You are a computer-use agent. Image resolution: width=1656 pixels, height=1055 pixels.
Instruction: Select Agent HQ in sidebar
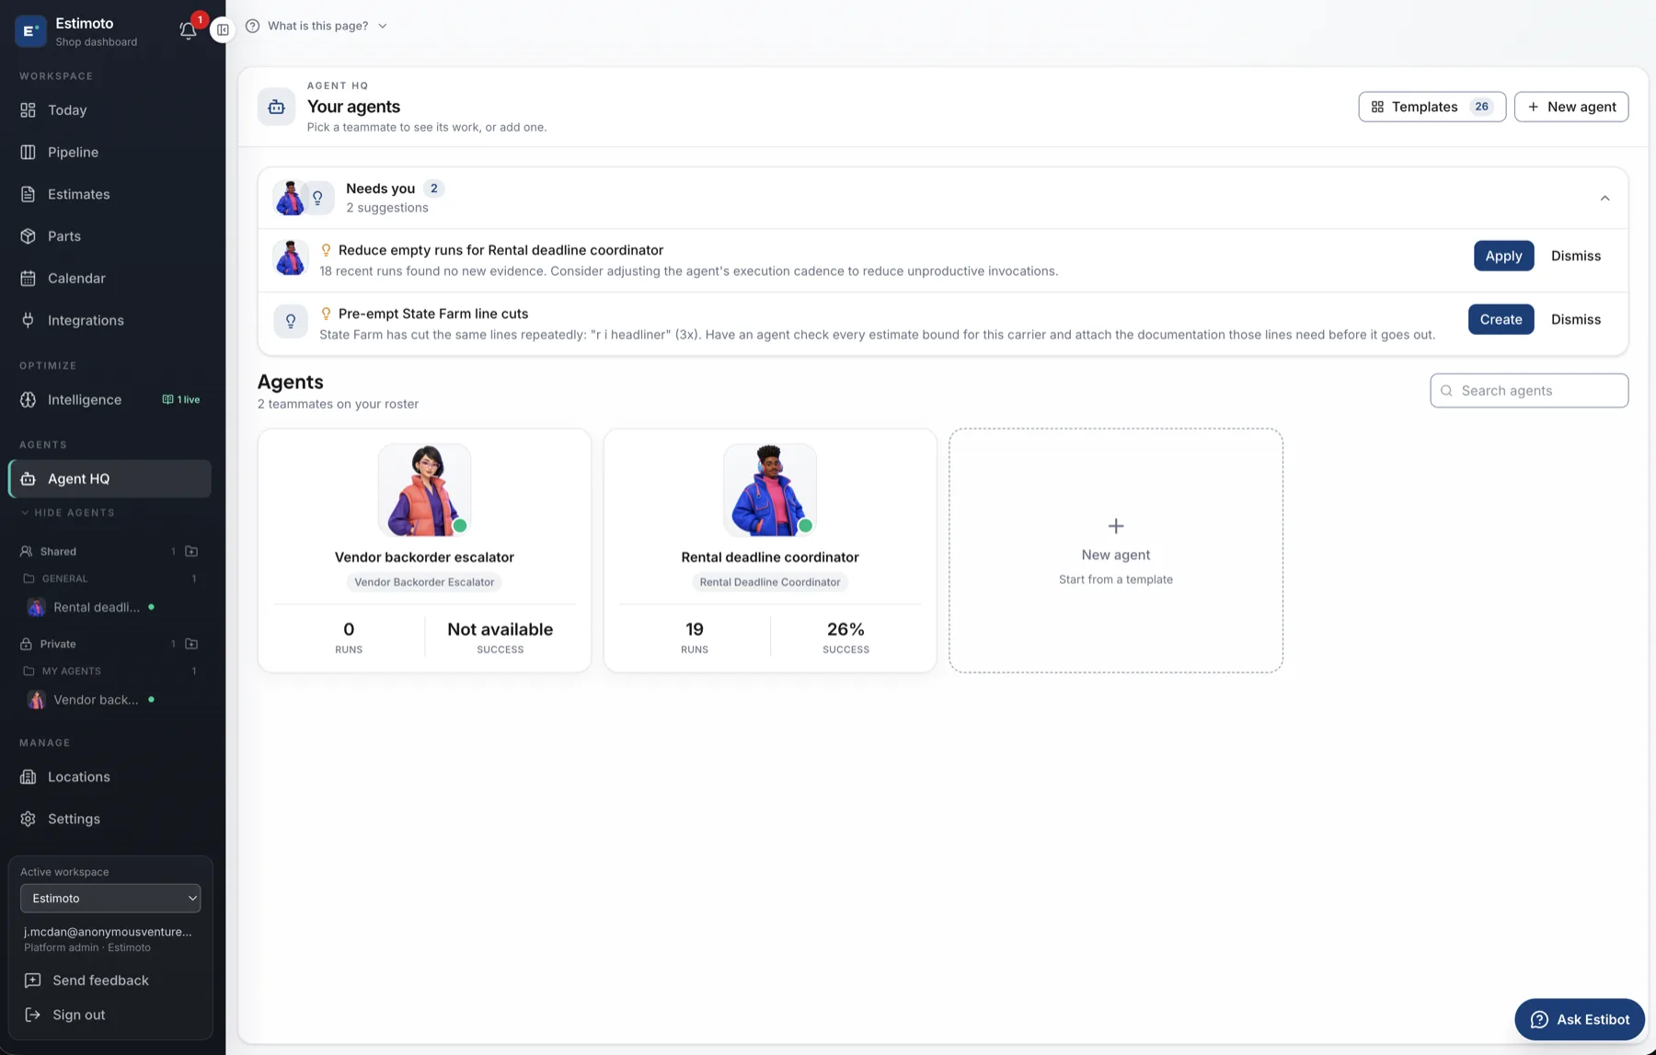coord(109,479)
